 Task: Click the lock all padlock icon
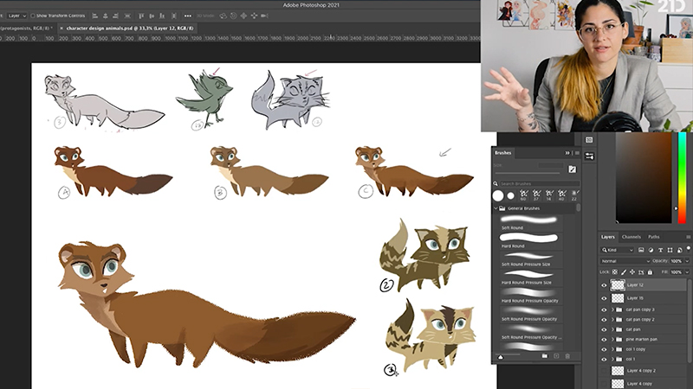coord(651,271)
